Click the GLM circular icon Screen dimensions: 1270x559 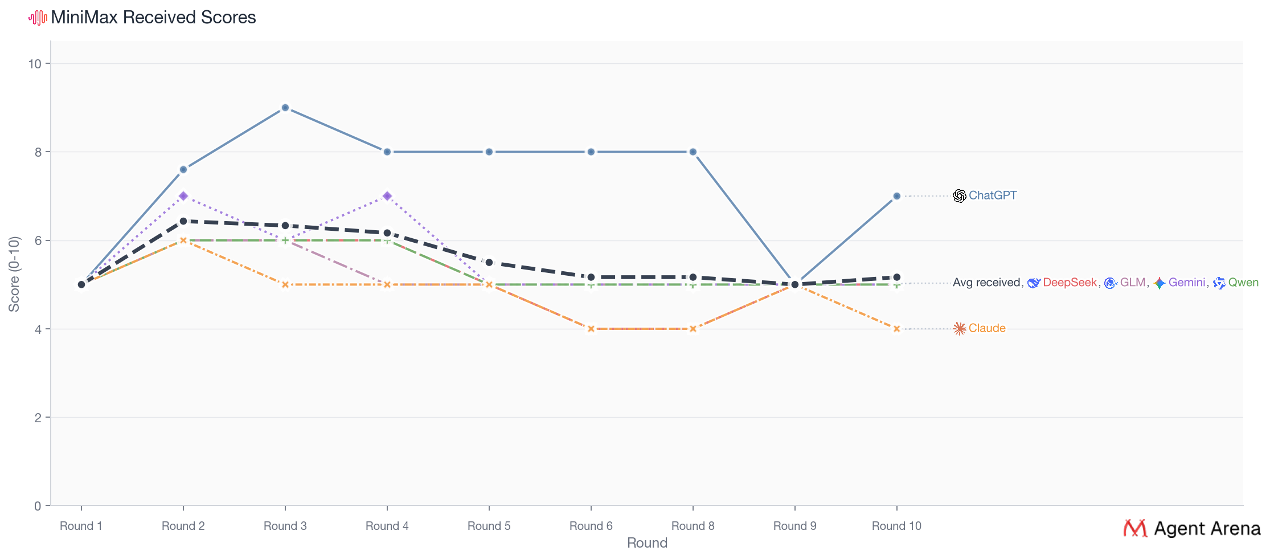(x=1110, y=283)
